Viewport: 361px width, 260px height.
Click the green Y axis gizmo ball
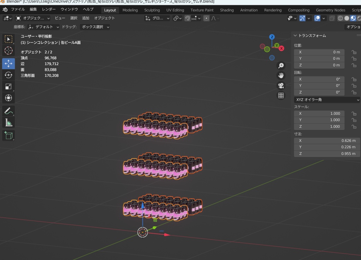277,46
